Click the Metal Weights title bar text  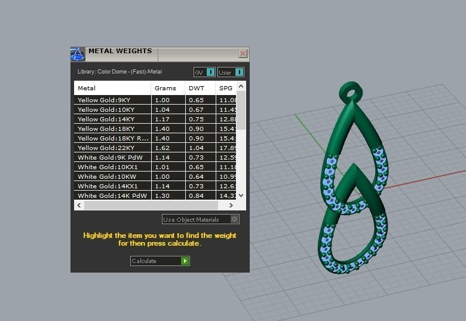(x=120, y=51)
